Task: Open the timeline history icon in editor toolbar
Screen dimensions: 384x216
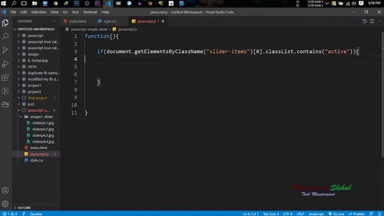Action: pyautogui.click(x=364, y=22)
